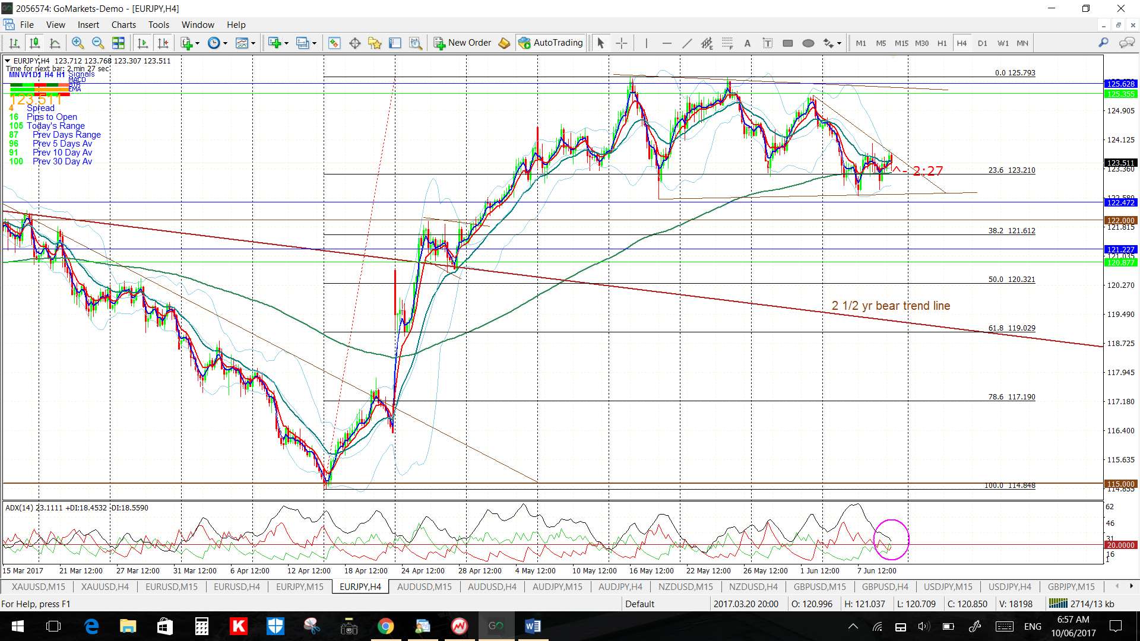Expand the Templates dropdown arrow

click(x=253, y=43)
